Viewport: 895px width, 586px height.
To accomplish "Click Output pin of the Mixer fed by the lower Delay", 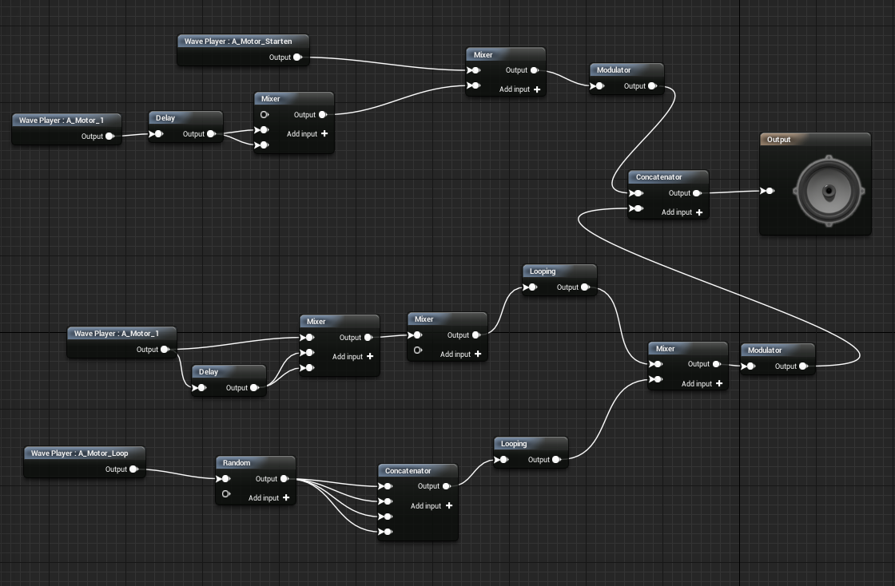I will (368, 338).
